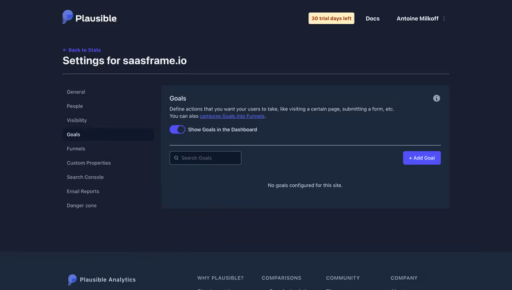Image resolution: width=512 pixels, height=290 pixels.
Task: Click the 'WHY PLAUSIBLE?' footer heading
Action: (220, 278)
